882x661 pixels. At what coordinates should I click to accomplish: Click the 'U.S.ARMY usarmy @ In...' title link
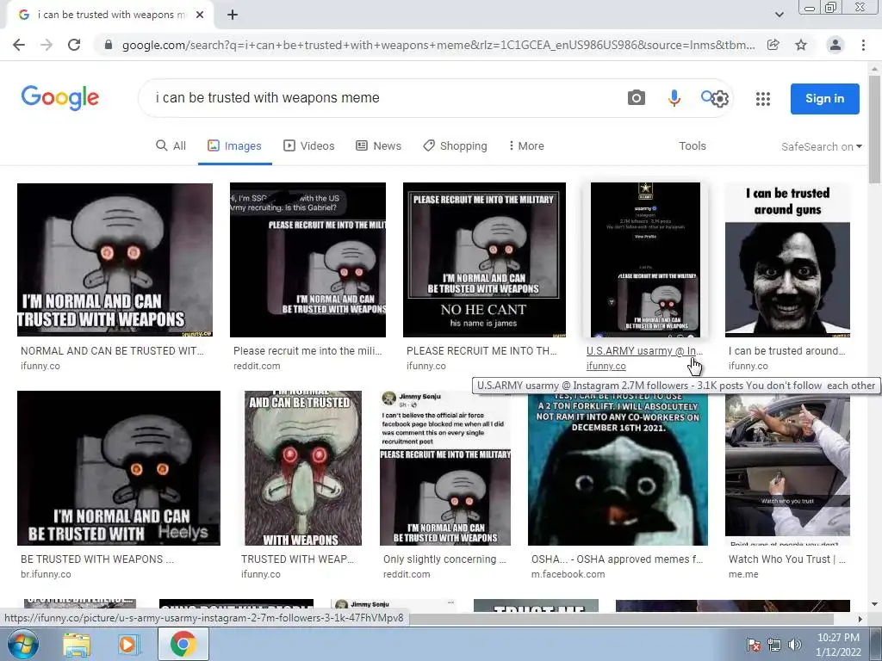coord(644,351)
